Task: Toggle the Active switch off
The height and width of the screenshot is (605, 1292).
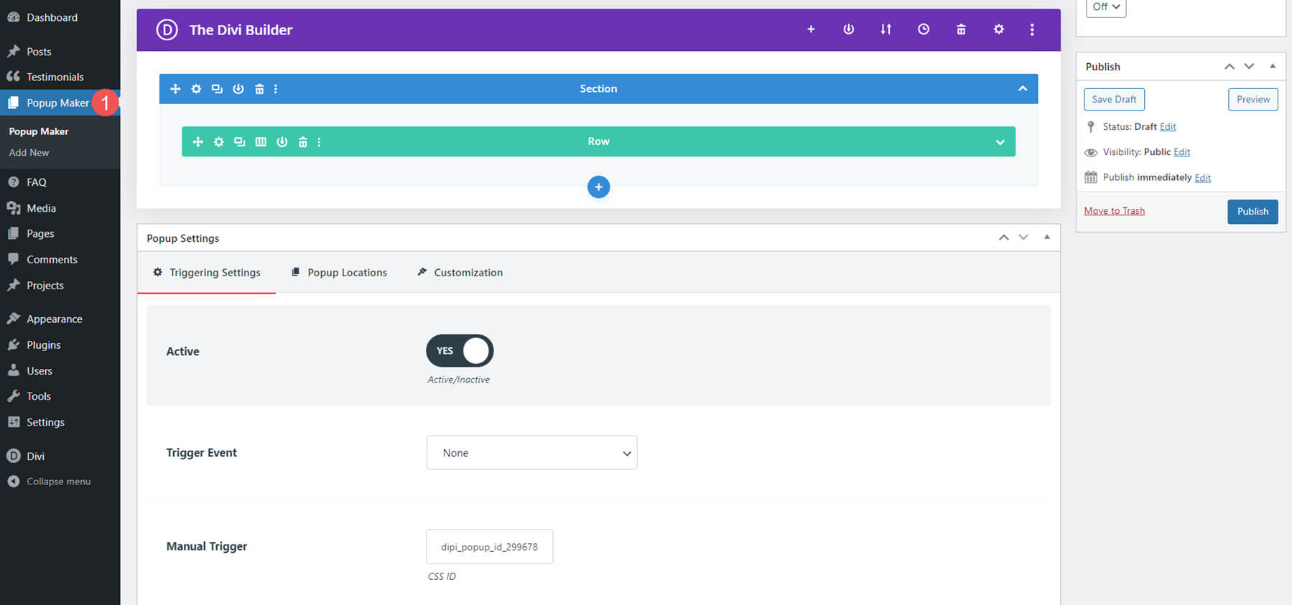Action: pos(460,351)
